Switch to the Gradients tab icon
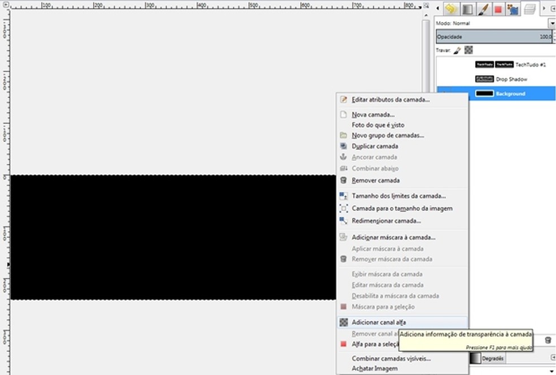Image resolution: width=556 pixels, height=375 pixels. tap(467, 8)
